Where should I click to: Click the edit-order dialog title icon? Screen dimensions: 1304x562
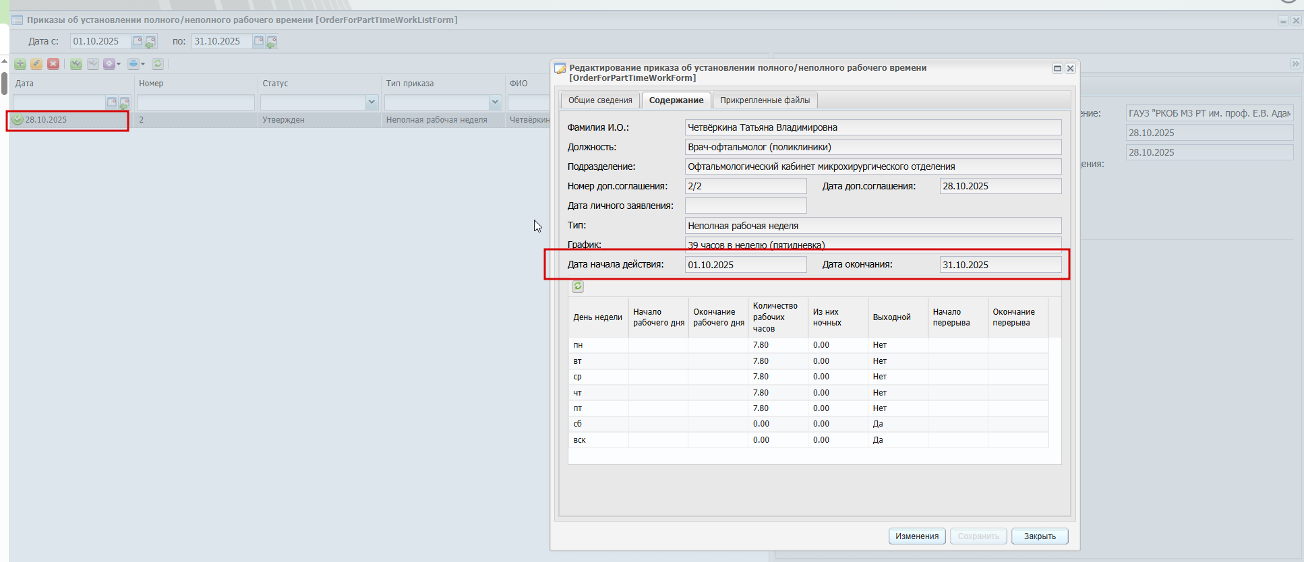tap(560, 68)
